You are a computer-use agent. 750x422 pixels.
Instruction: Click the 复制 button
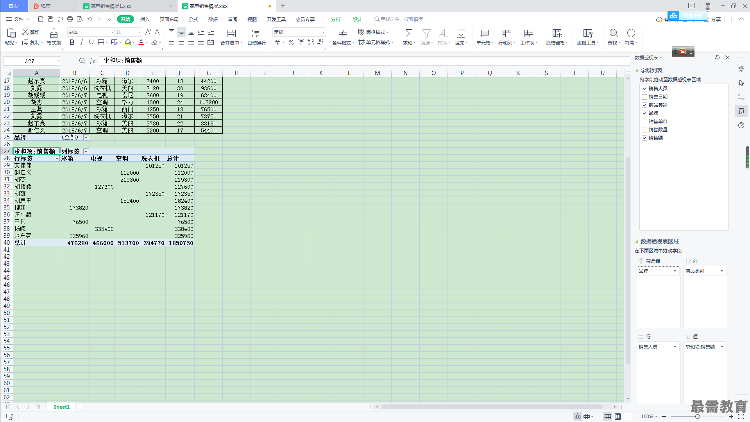point(32,43)
